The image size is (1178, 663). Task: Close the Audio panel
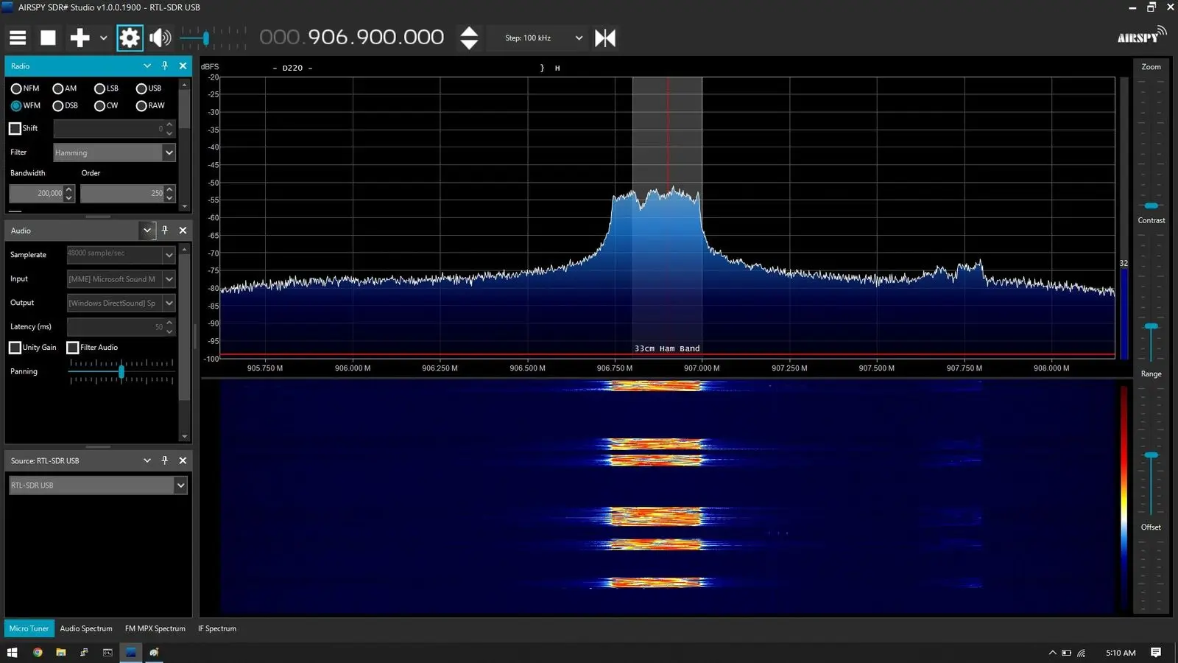point(183,230)
